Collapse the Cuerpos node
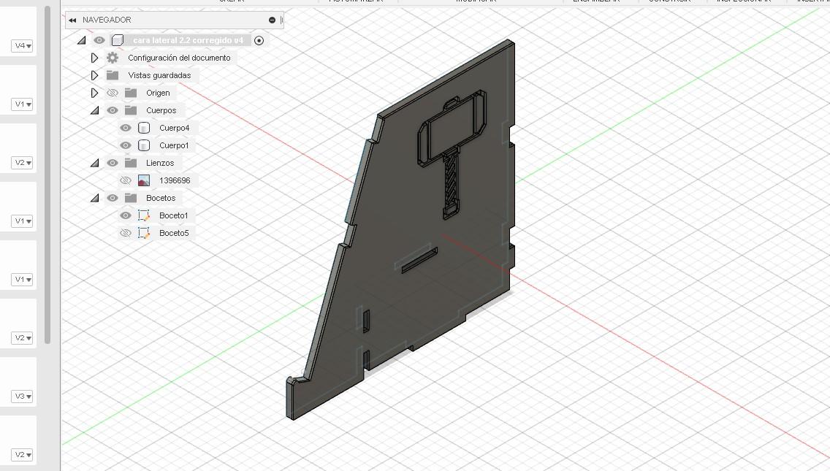830x471 pixels. (x=95, y=110)
